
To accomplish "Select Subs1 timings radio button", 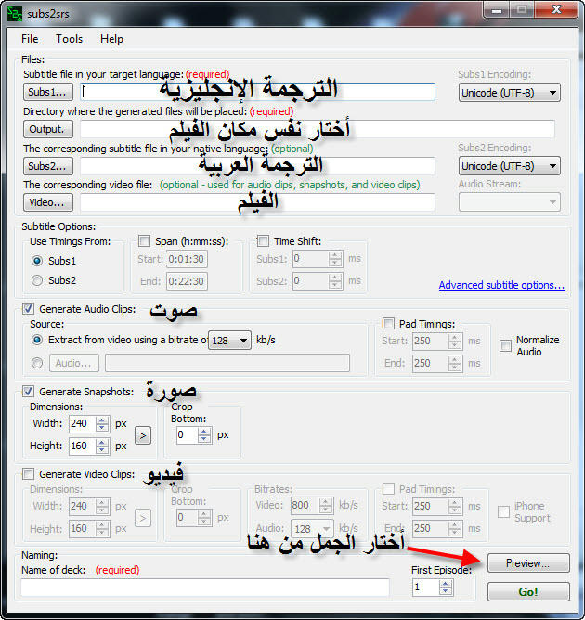I will (x=37, y=261).
